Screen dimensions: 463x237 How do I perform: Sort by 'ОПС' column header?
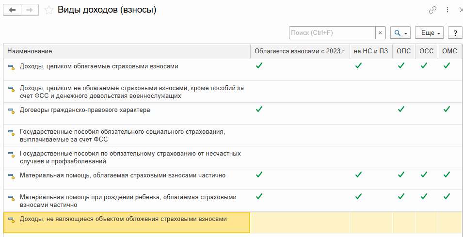tap(404, 51)
